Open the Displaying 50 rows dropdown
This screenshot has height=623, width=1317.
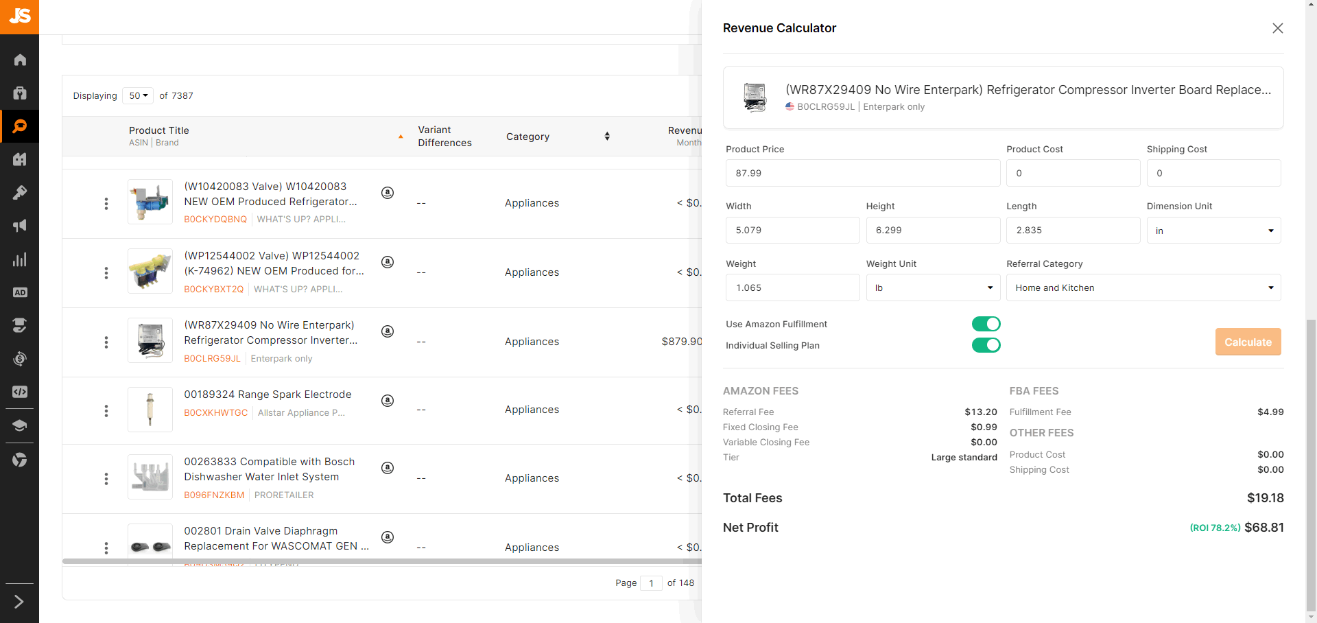pos(138,95)
